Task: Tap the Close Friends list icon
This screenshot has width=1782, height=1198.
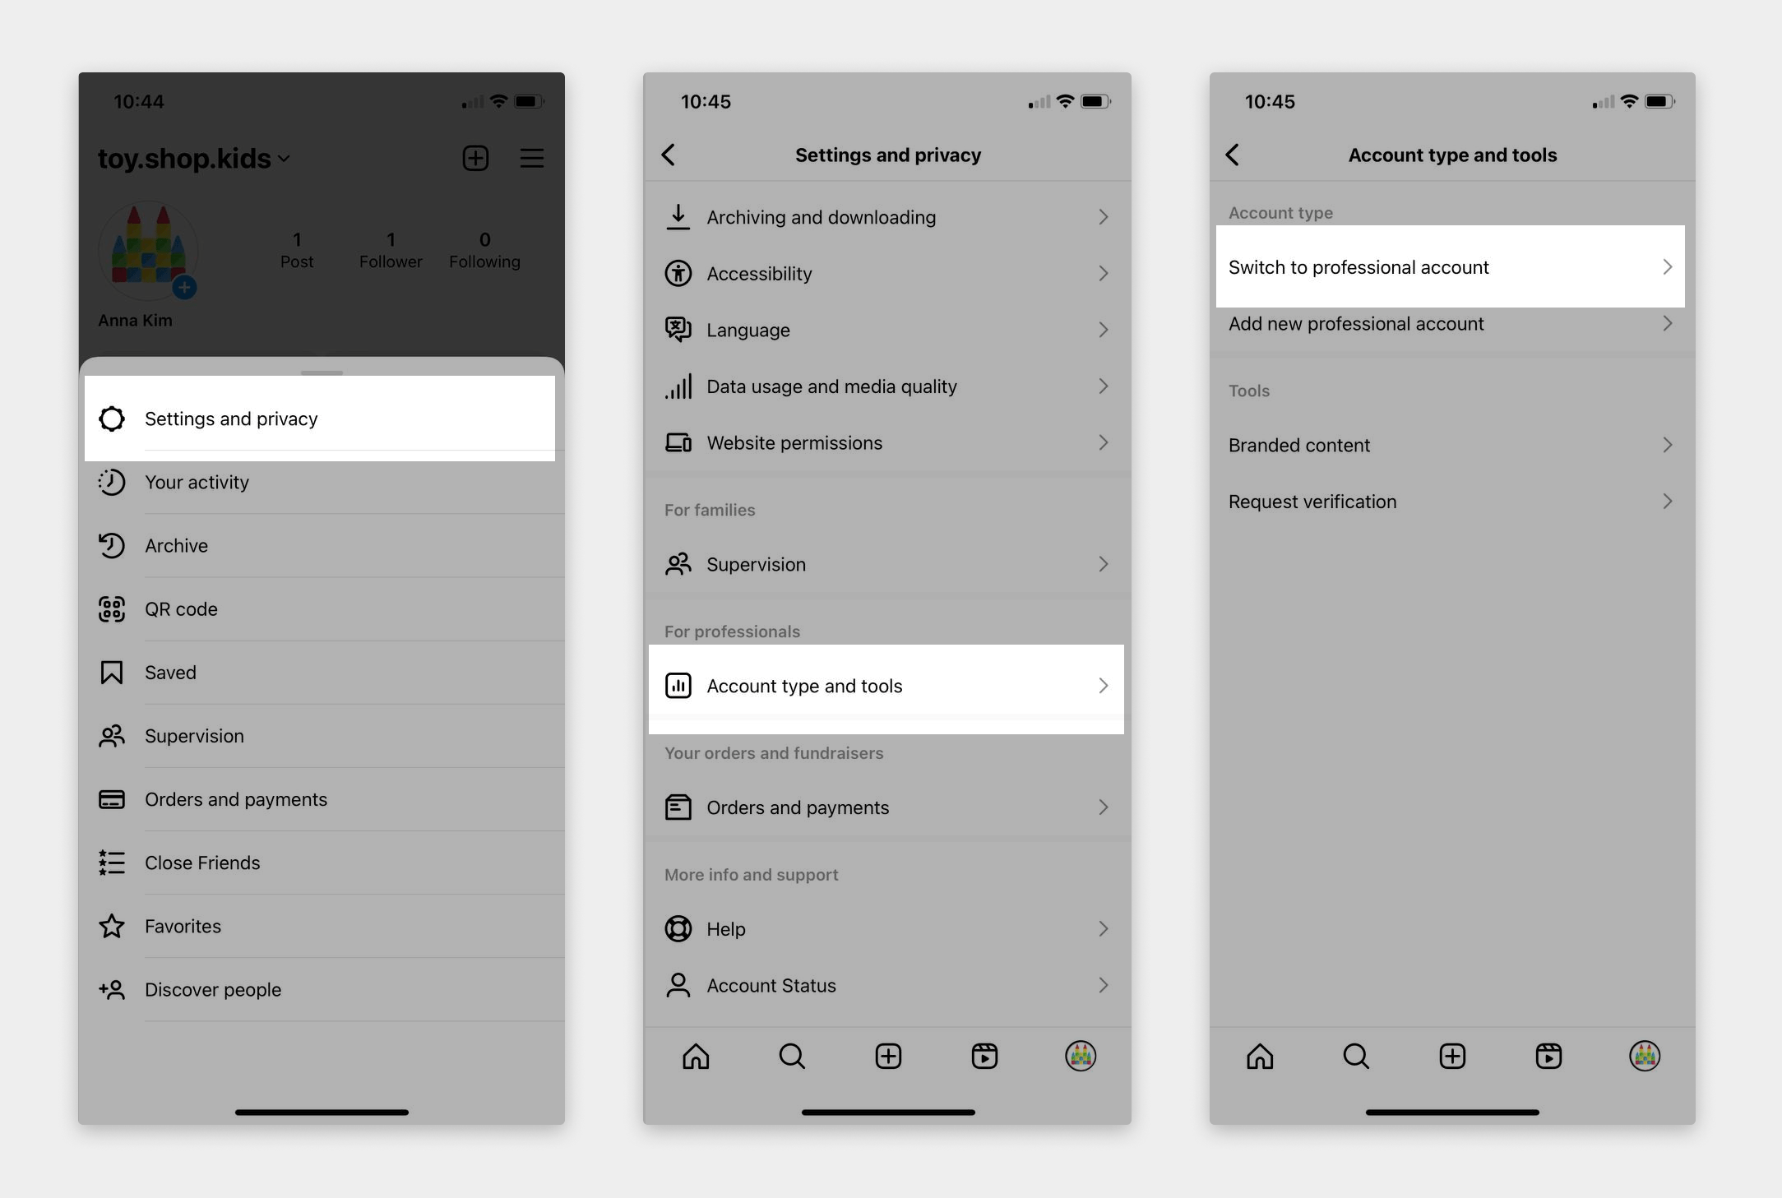Action: click(x=113, y=863)
